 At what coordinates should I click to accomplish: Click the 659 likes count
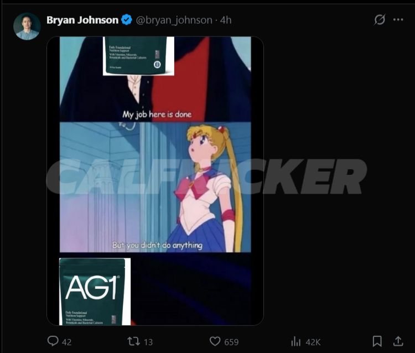(x=231, y=342)
